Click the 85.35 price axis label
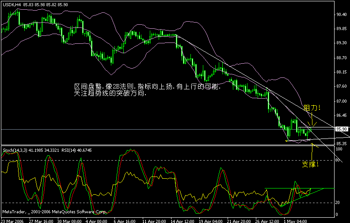 click(x=342, y=143)
